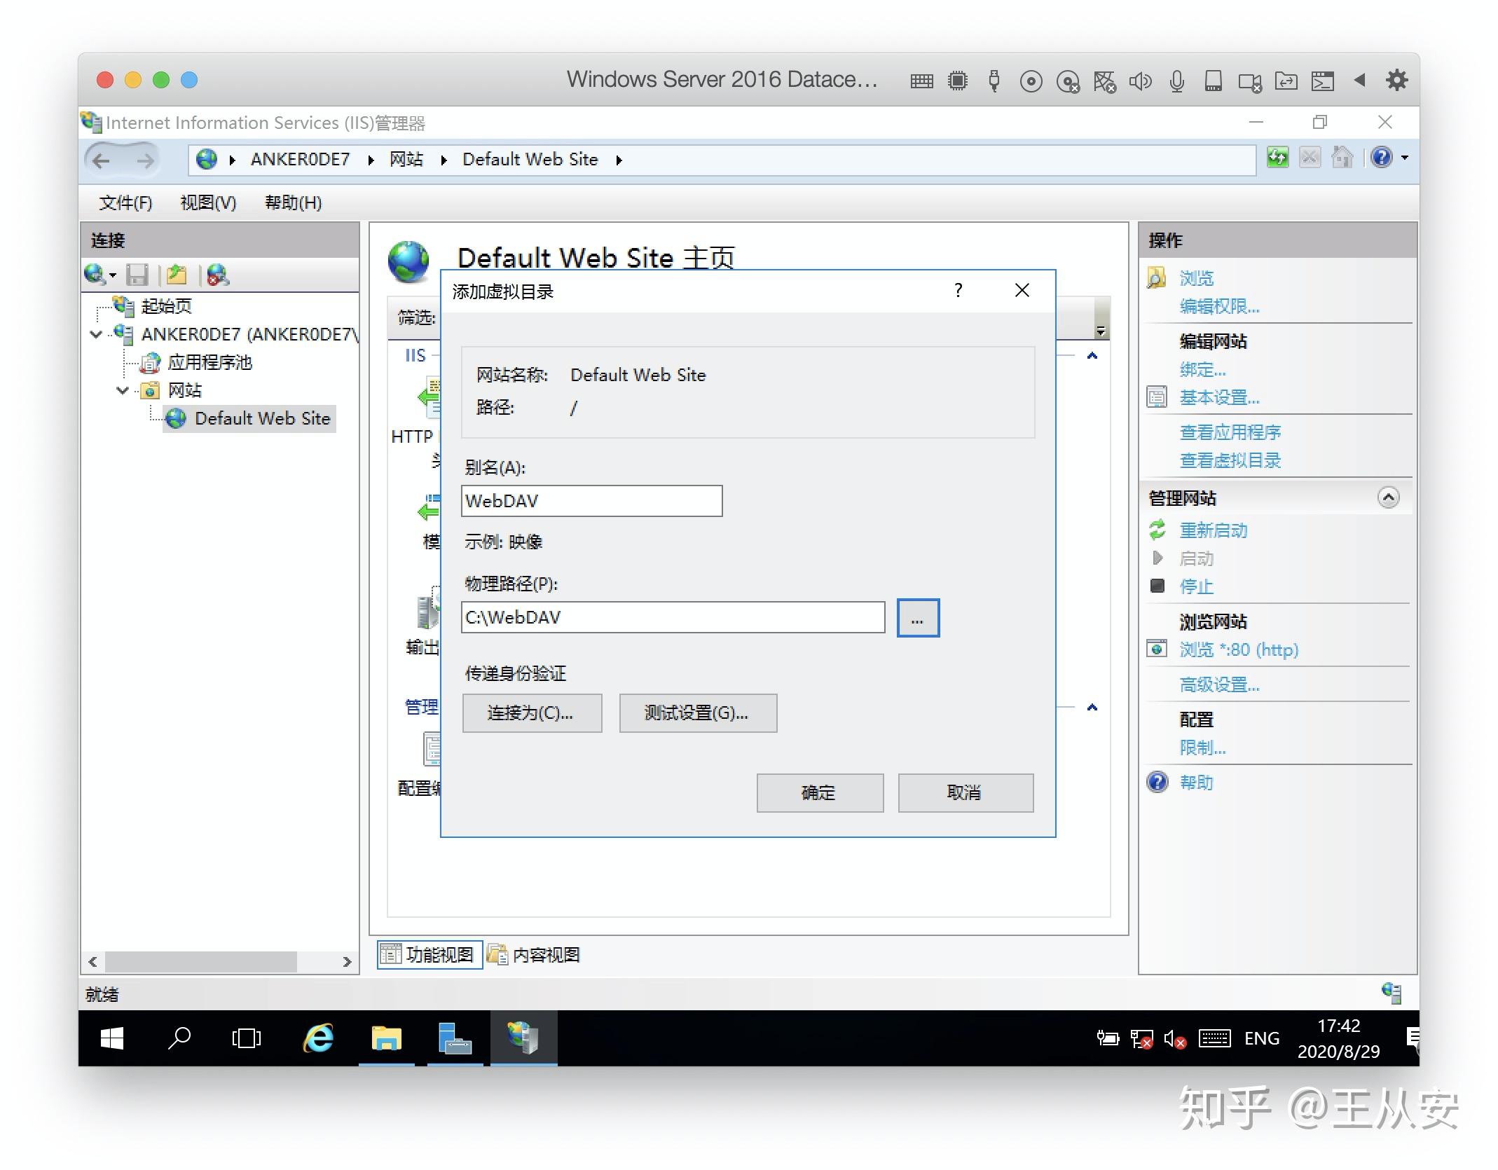
Task: Click the 启动 start play icon
Action: 1157,558
